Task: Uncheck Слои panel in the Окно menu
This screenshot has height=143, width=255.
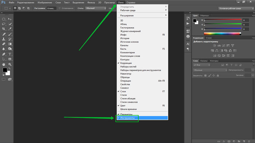Action: point(142,91)
